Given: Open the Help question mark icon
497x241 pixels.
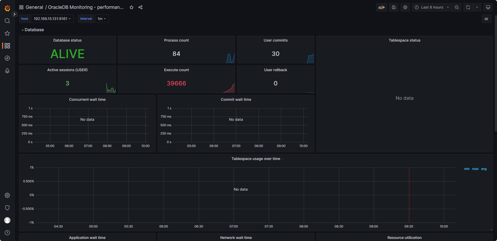Looking at the screenshot, I should click(7, 233).
